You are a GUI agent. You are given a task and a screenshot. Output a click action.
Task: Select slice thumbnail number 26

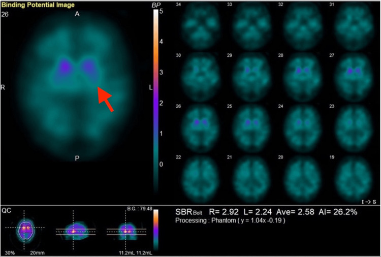201,128
